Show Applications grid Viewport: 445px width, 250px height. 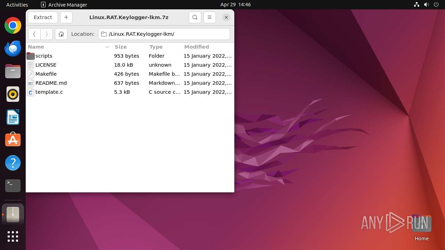point(13,236)
